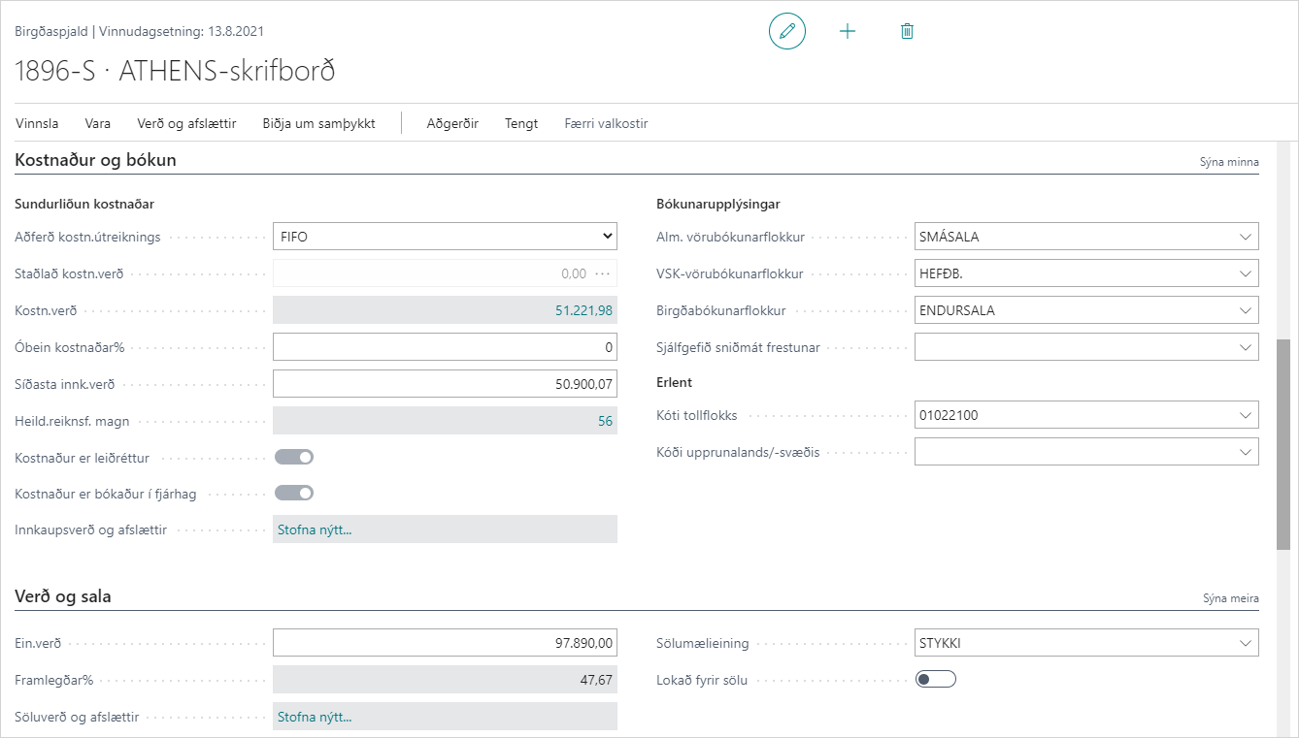Click the Ein.verð input field
Image resolution: width=1299 pixels, height=738 pixels.
click(x=445, y=643)
